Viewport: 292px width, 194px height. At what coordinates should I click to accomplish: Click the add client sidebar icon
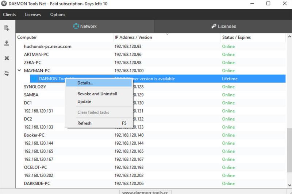[7, 28]
